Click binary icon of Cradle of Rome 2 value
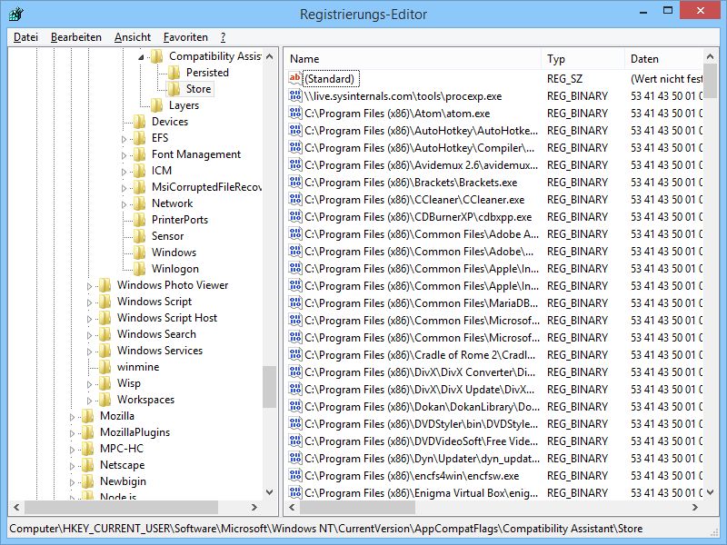 [294, 354]
